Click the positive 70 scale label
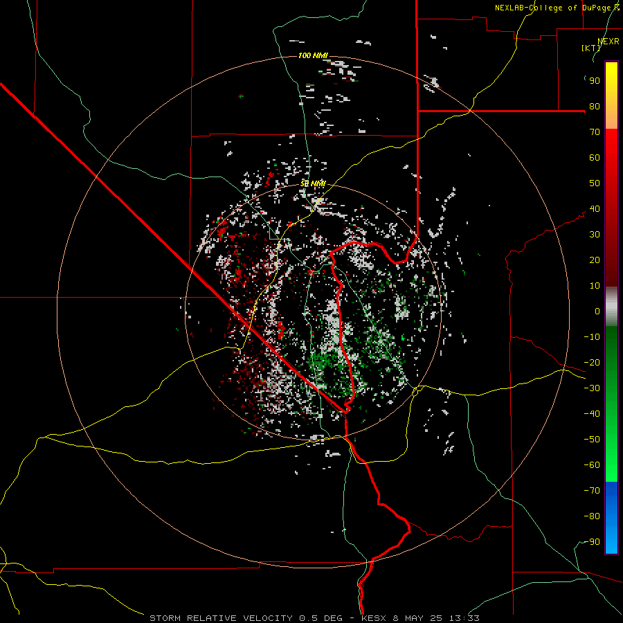 coord(595,132)
